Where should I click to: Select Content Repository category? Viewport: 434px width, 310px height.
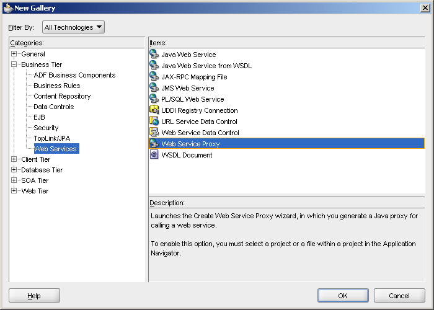62,96
